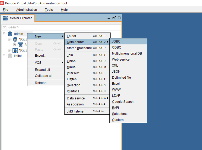This screenshot has height=150, width=202.
Task: Create a new JMS listener
Action: coord(87,111)
